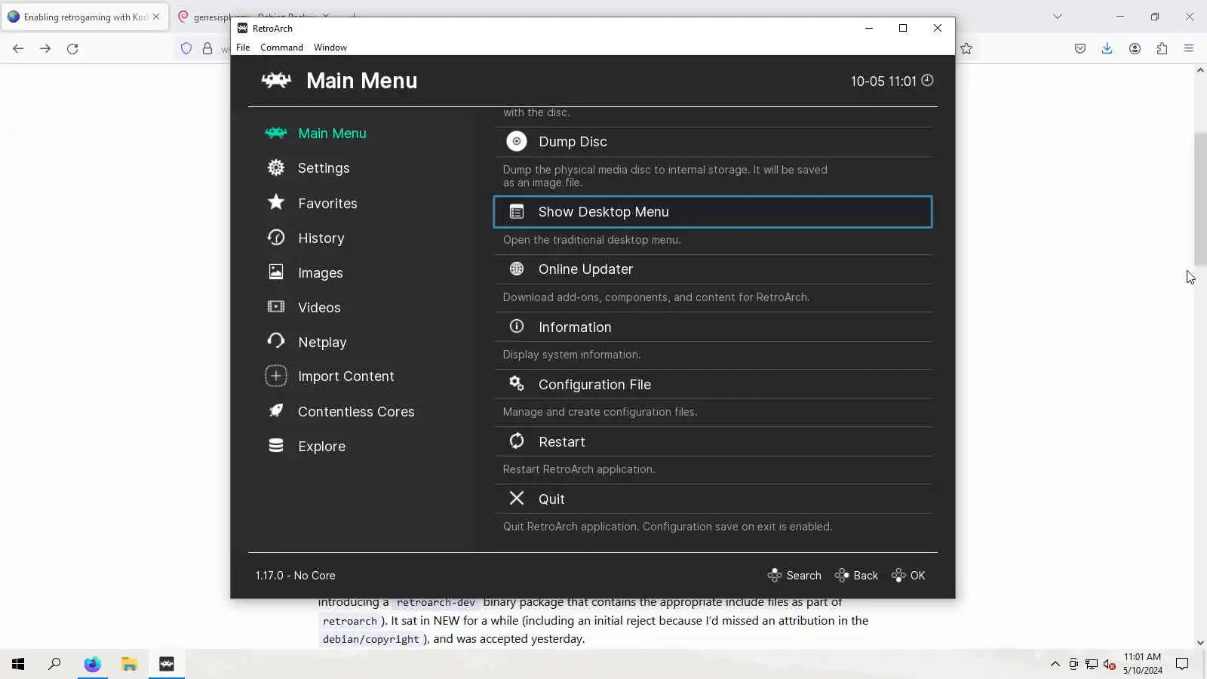Choose the Restart label

pos(561,442)
